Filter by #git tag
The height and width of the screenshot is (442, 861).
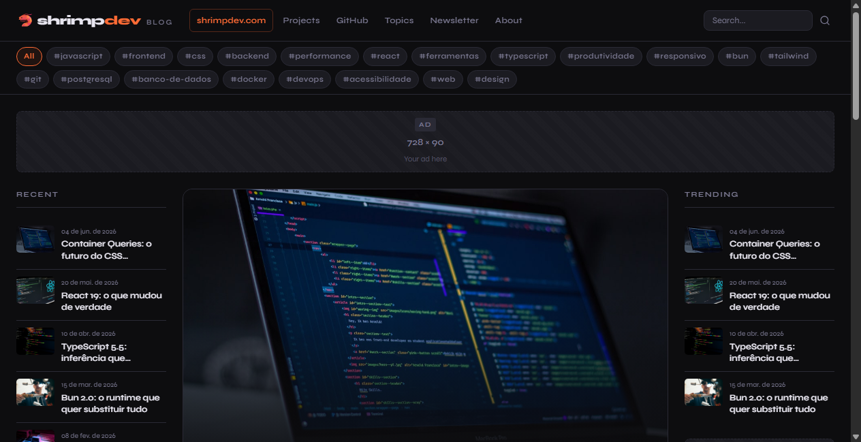[x=33, y=80]
